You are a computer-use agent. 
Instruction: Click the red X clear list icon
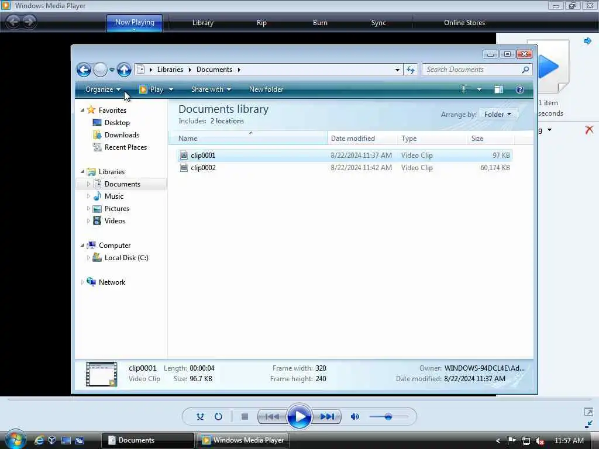tap(589, 130)
